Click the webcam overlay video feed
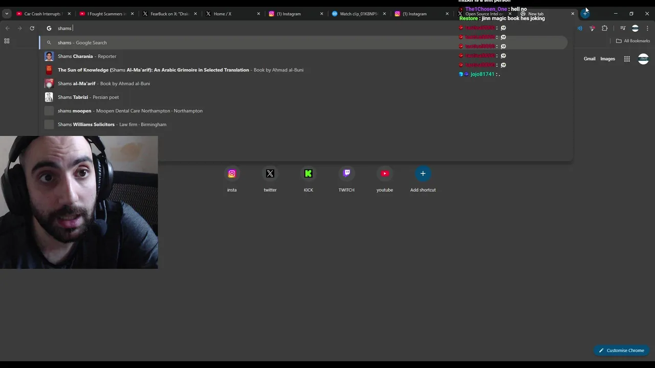The image size is (655, 368). 79,202
